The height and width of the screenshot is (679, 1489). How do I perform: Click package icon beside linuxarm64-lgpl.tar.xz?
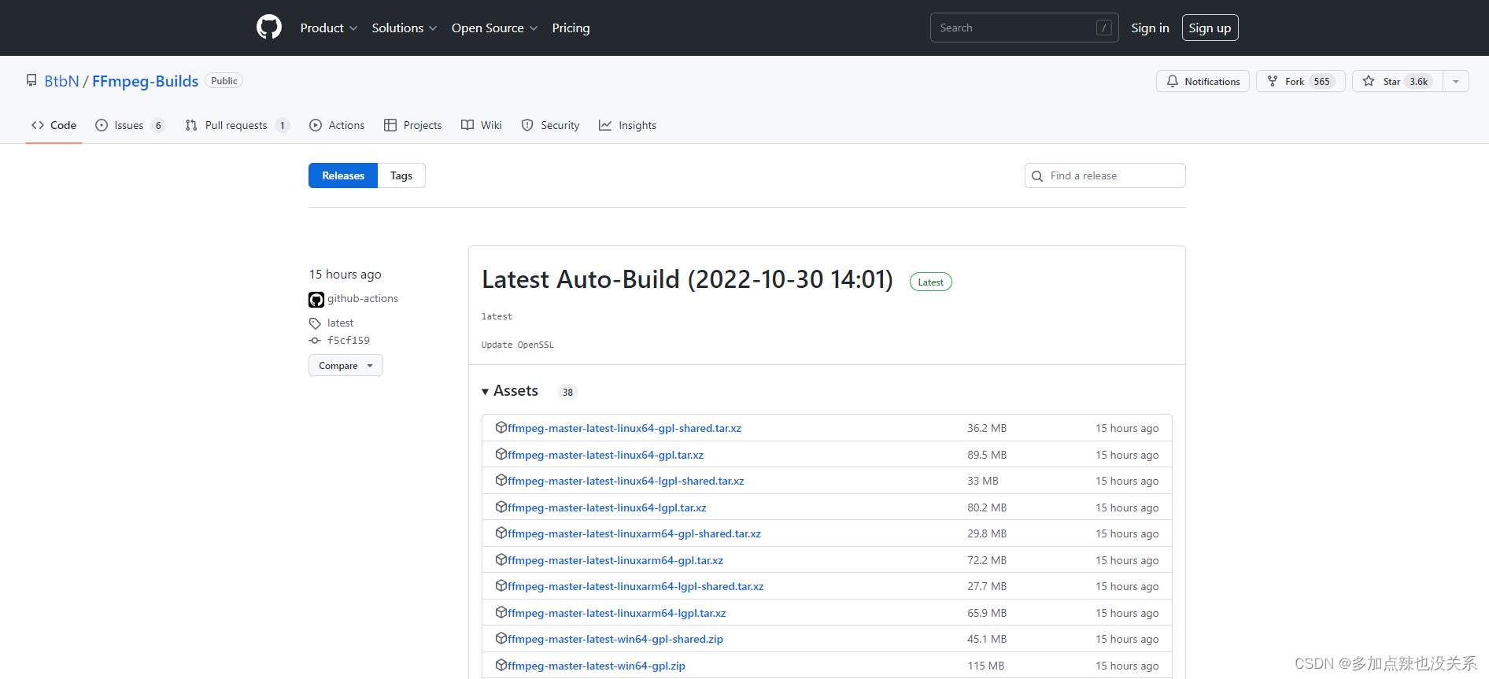pos(501,612)
